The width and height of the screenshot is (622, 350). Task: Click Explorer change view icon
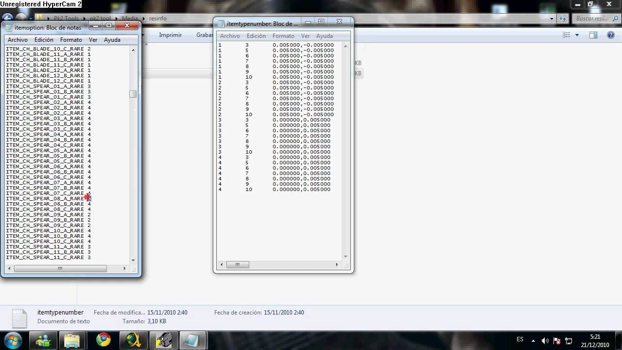pyautogui.click(x=567, y=35)
